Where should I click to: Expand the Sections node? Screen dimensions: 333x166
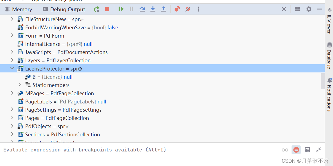pos(12,134)
